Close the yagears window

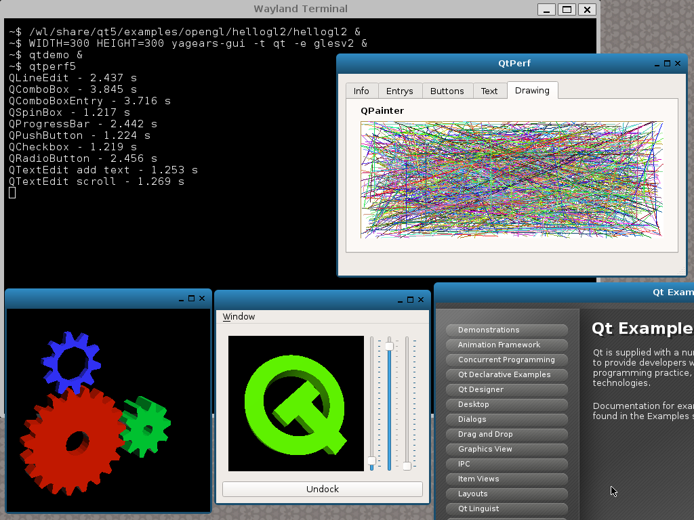[202, 299]
